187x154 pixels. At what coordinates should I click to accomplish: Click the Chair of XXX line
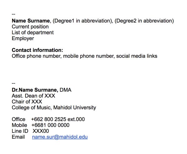pyautogui.click(x=27, y=102)
